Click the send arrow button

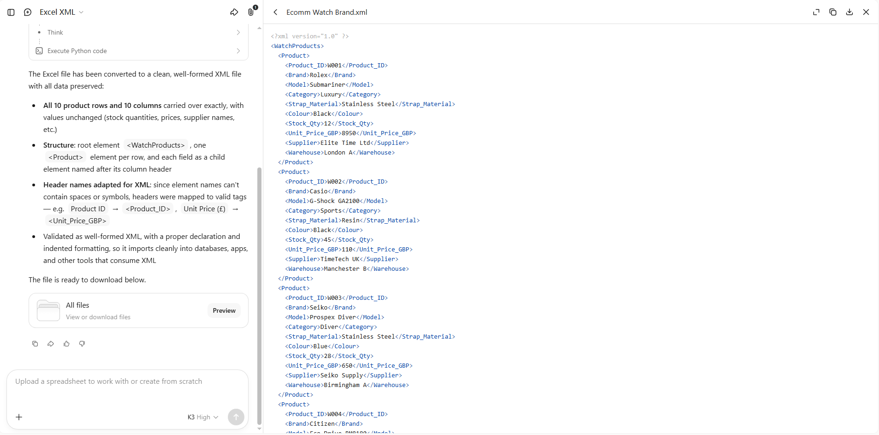(236, 417)
